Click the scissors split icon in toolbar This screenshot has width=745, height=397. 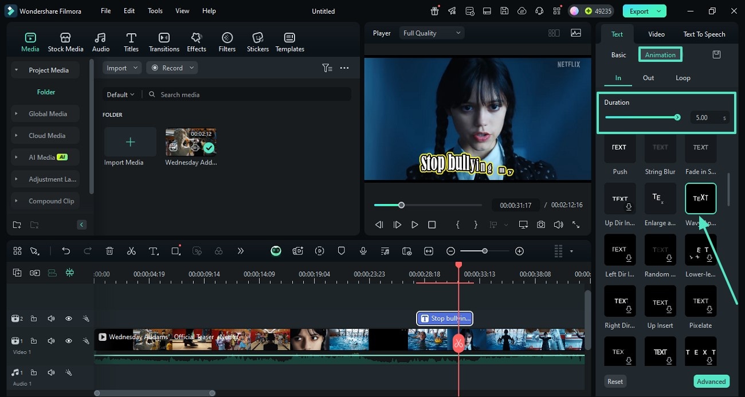coord(131,251)
